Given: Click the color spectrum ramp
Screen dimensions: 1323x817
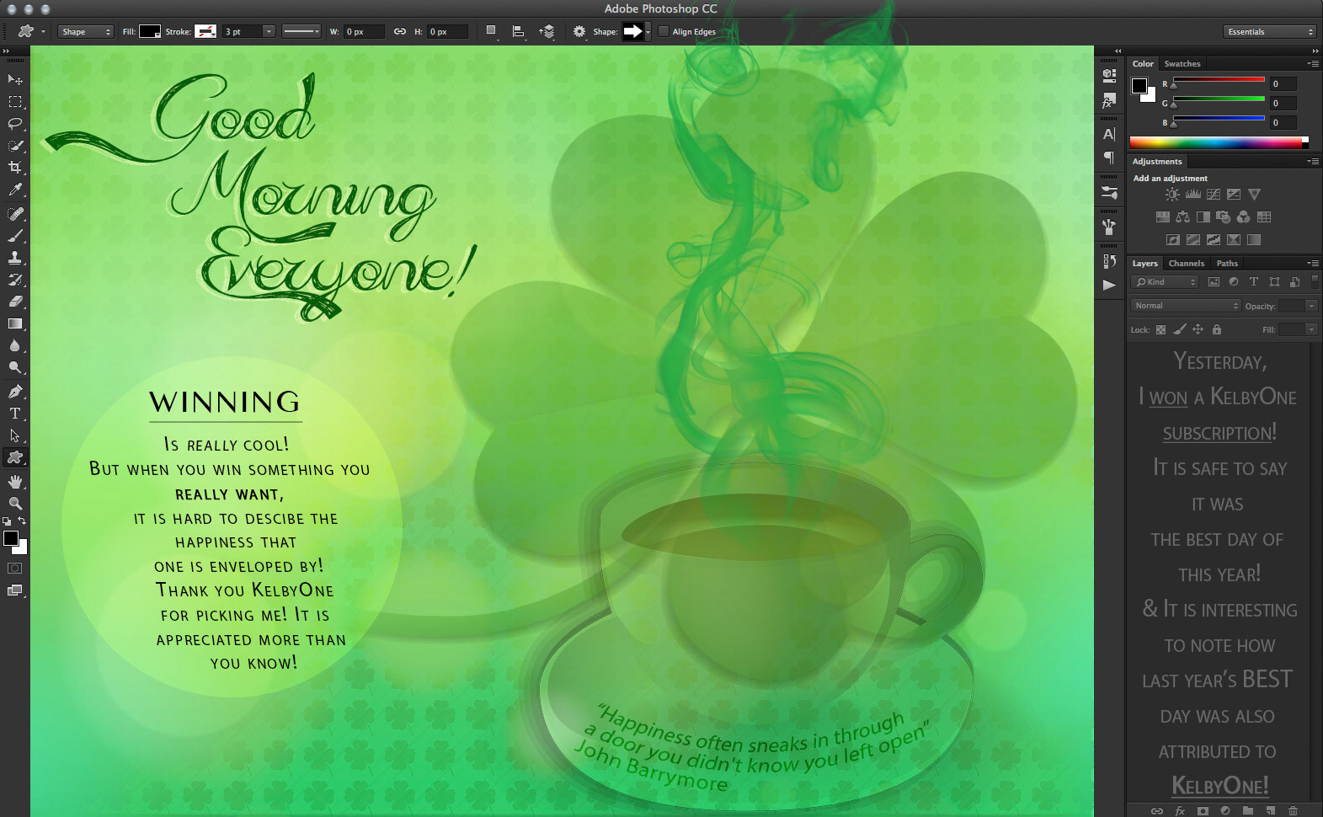Looking at the screenshot, I should 1219,143.
